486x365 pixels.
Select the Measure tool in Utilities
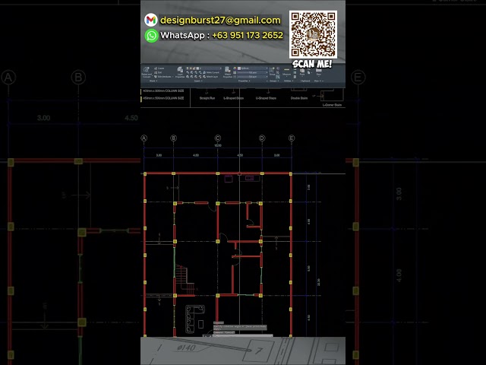click(287, 71)
